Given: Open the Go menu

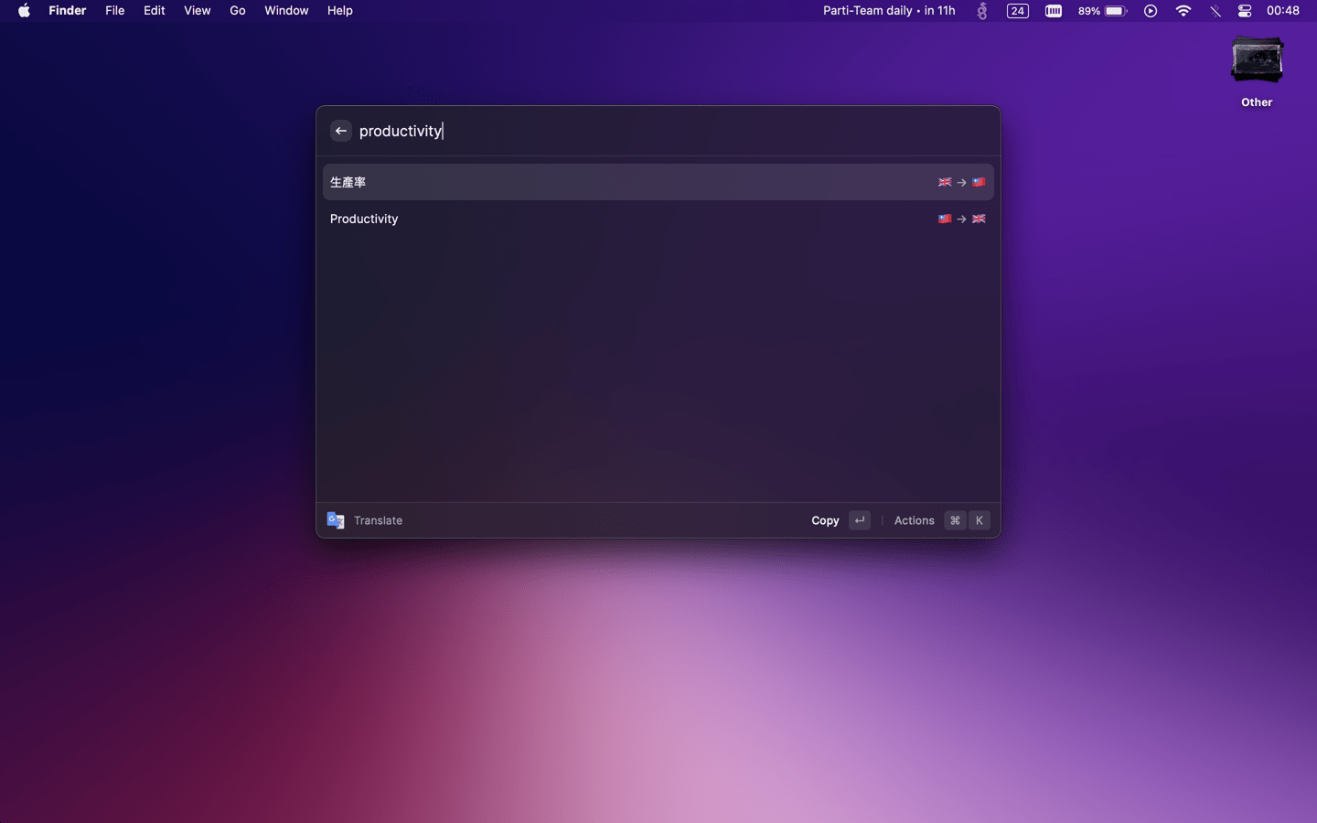Looking at the screenshot, I should coord(237,11).
